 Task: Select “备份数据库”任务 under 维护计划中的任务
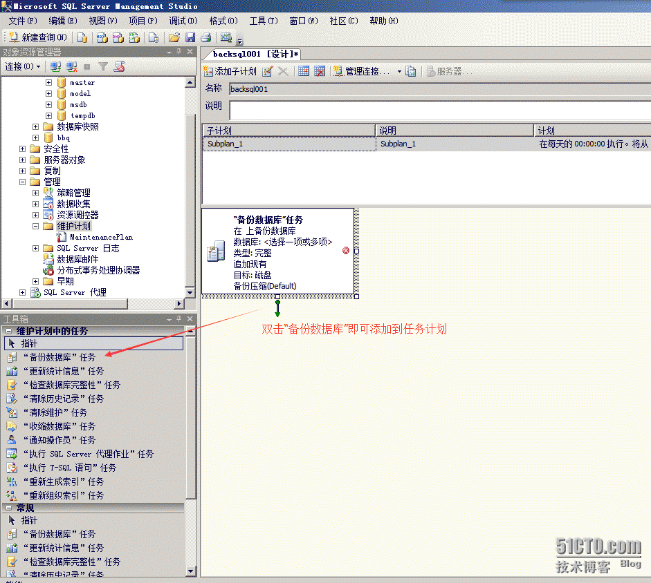click(x=59, y=357)
